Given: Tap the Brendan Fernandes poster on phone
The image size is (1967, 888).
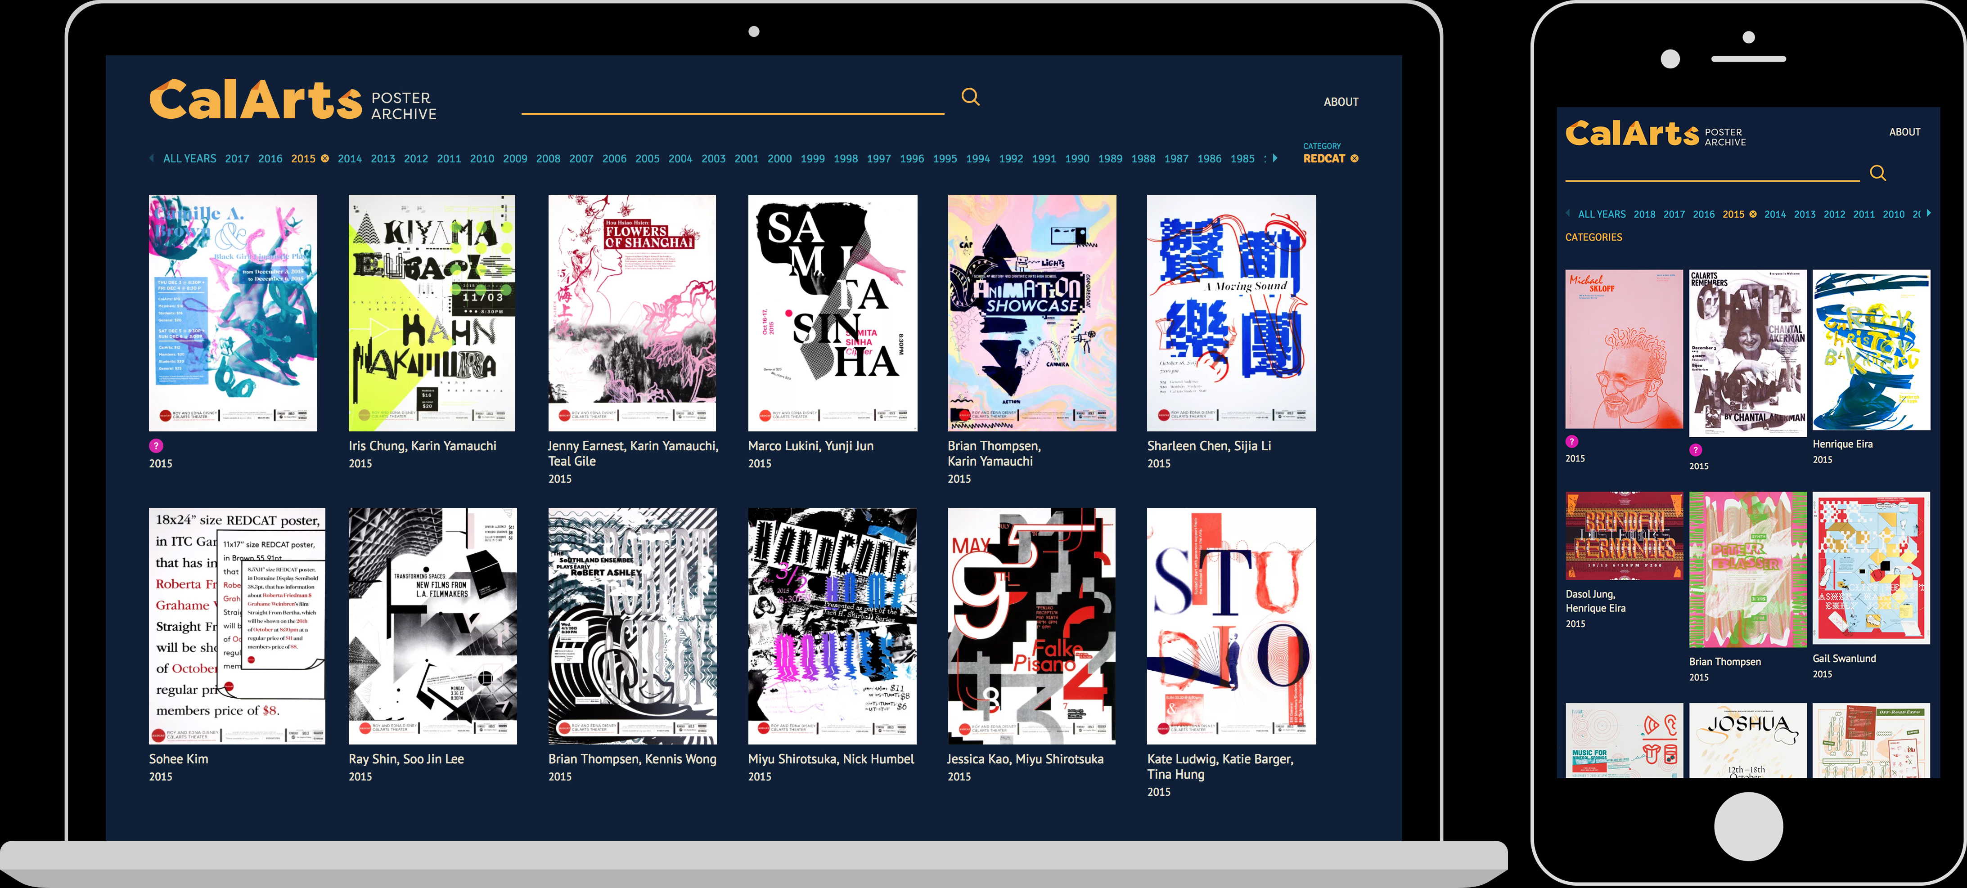Looking at the screenshot, I should [x=1624, y=536].
